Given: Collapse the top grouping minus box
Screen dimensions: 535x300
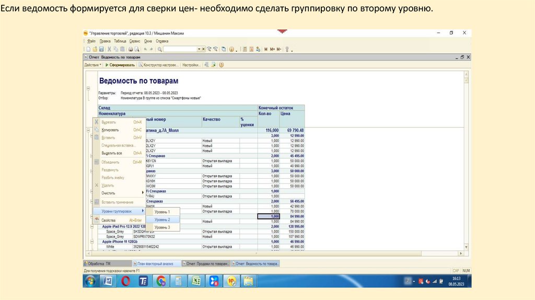Looking at the screenshot, I should coord(88,89).
